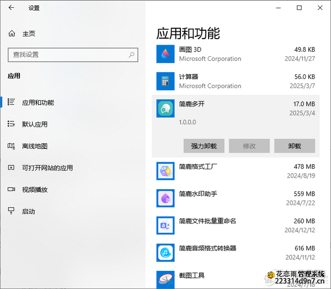The height and width of the screenshot is (289, 331).
Task: Click the 启动 sidebar icon
Action: tap(11, 211)
